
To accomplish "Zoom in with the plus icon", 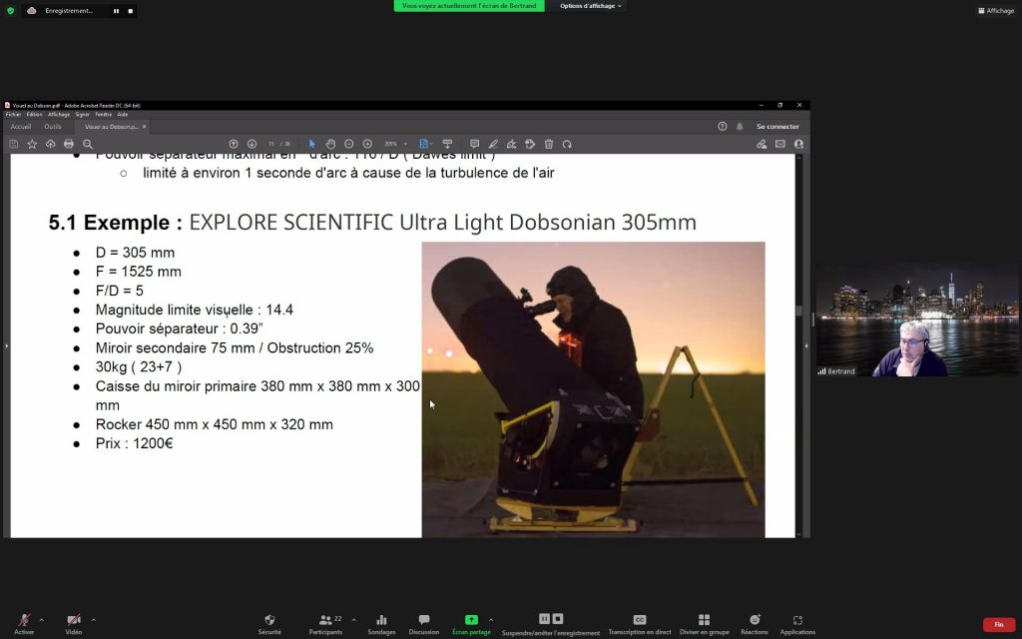I will (x=367, y=144).
